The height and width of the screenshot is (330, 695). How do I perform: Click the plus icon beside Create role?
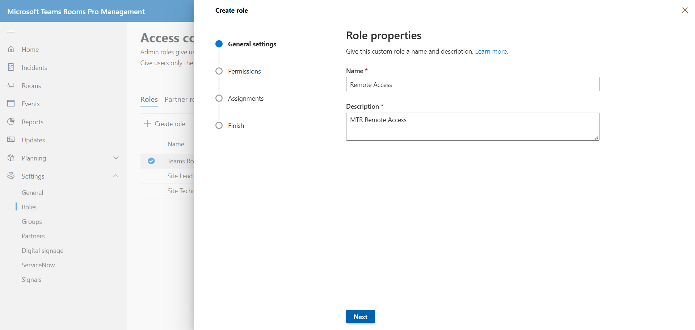tap(147, 124)
